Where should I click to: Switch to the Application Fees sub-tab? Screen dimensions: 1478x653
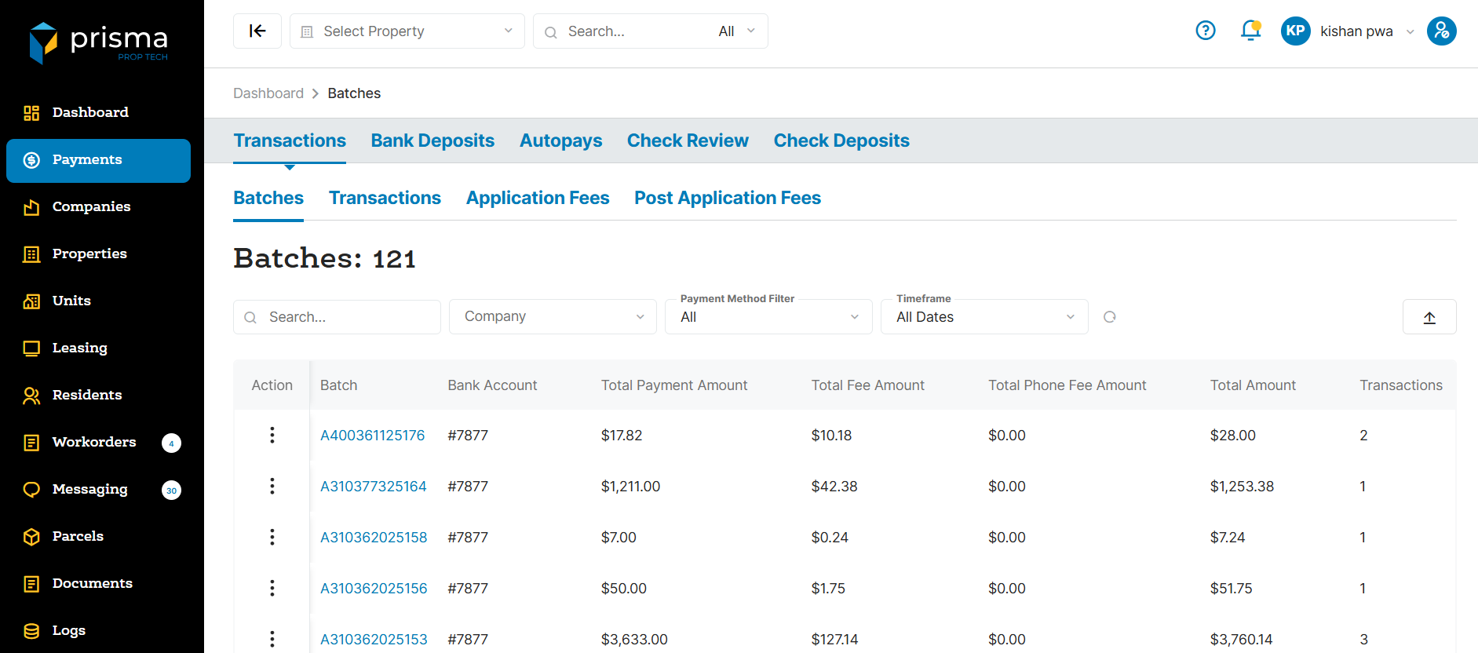pyautogui.click(x=538, y=198)
